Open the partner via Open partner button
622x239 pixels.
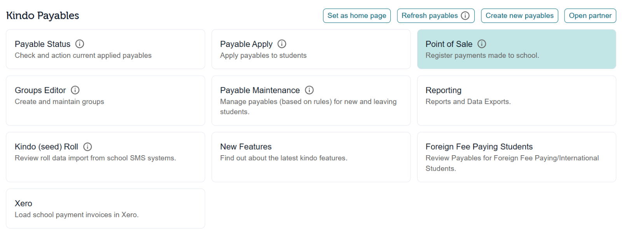[x=590, y=16]
